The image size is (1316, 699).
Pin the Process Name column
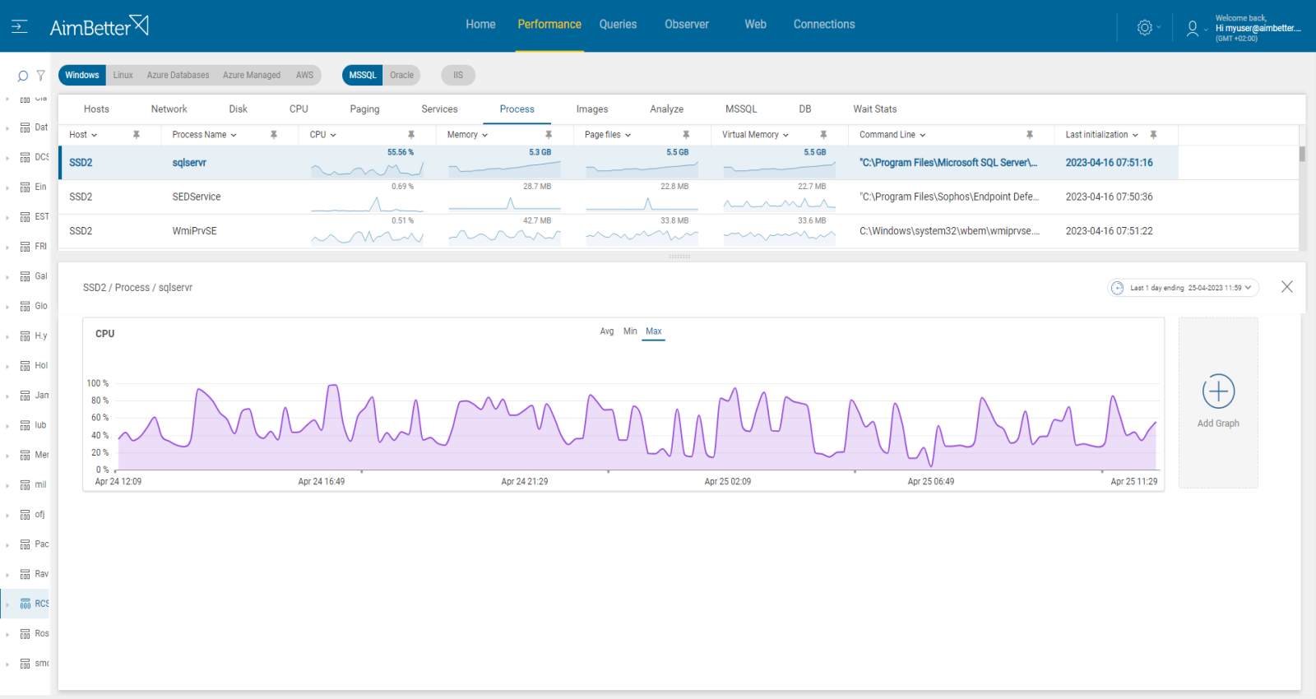[x=274, y=135]
